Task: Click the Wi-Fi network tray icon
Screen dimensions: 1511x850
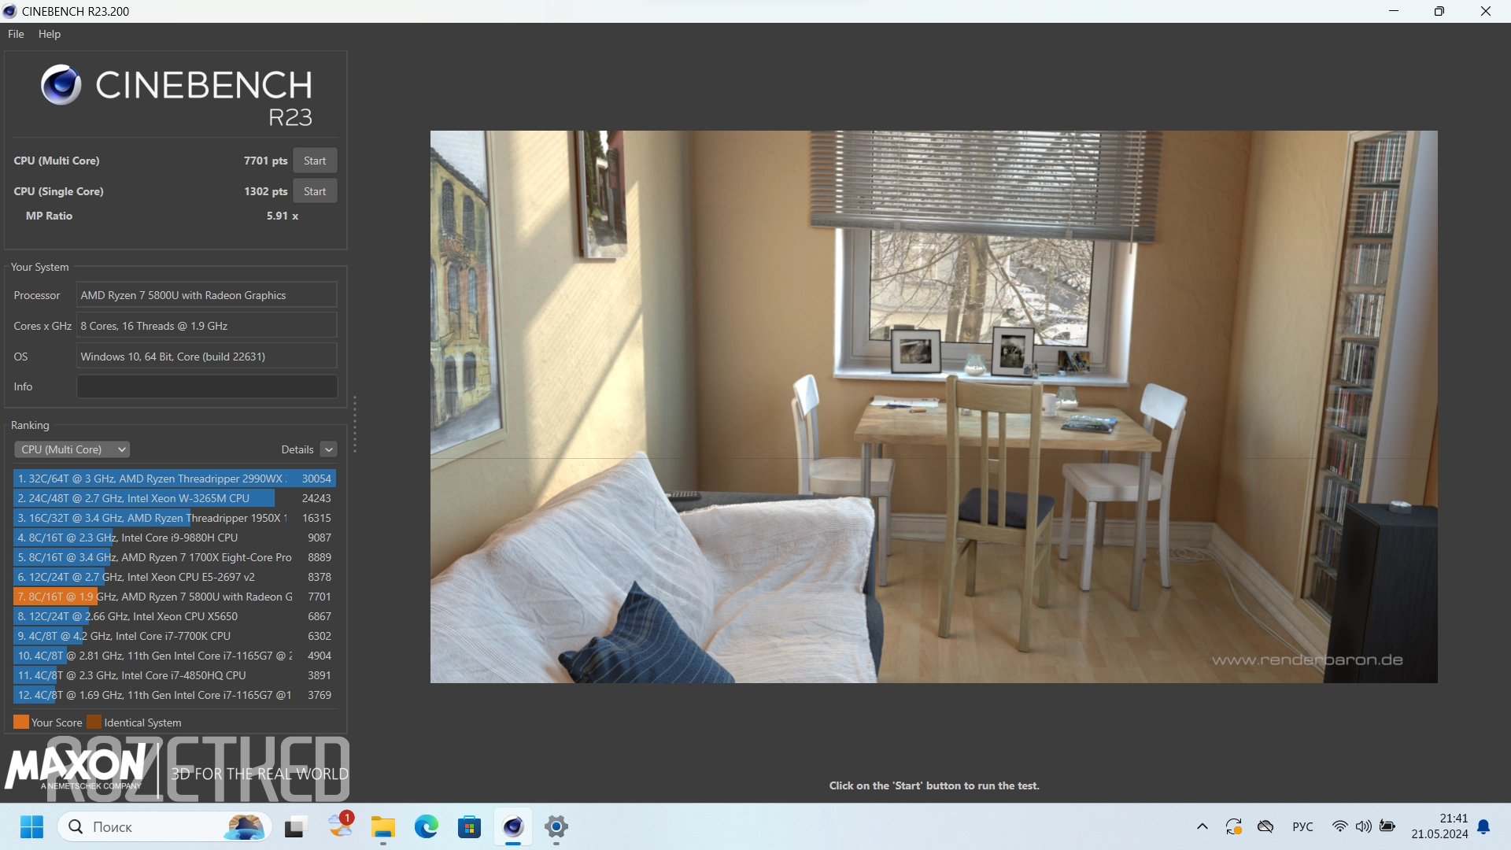Action: point(1339,826)
